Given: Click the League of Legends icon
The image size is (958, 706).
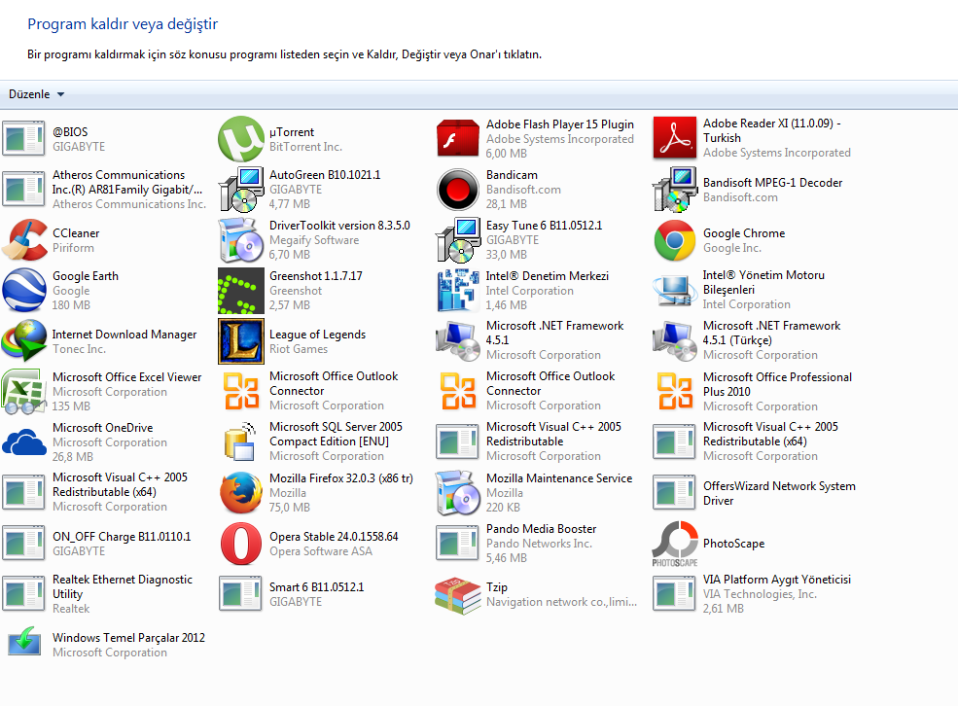Looking at the screenshot, I should [241, 340].
